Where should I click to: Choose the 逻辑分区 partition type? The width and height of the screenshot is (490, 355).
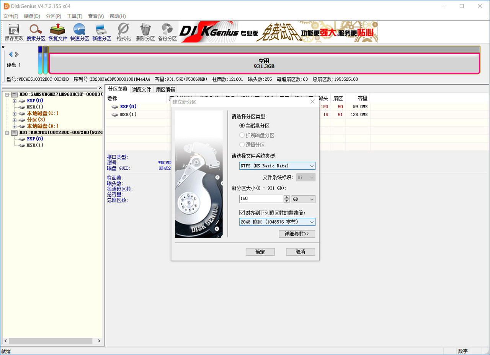(242, 144)
